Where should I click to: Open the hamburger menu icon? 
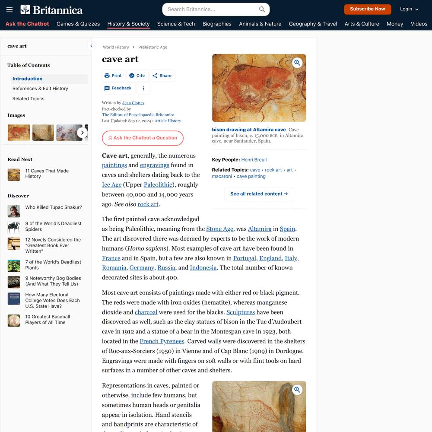[x=10, y=10]
